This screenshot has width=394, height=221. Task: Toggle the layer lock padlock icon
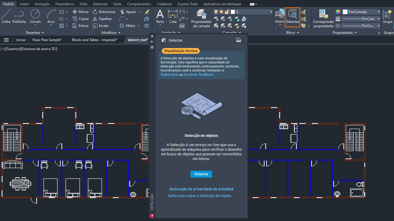tap(226, 12)
